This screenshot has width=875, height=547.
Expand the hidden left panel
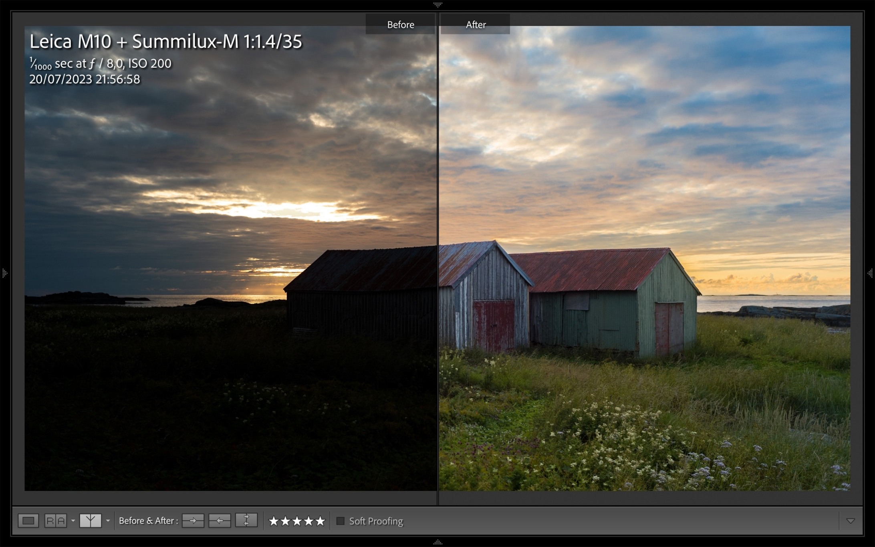tap(4, 273)
